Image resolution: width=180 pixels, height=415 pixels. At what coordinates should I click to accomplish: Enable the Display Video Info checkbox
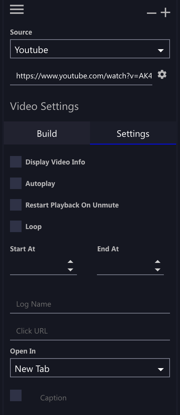pos(16,162)
